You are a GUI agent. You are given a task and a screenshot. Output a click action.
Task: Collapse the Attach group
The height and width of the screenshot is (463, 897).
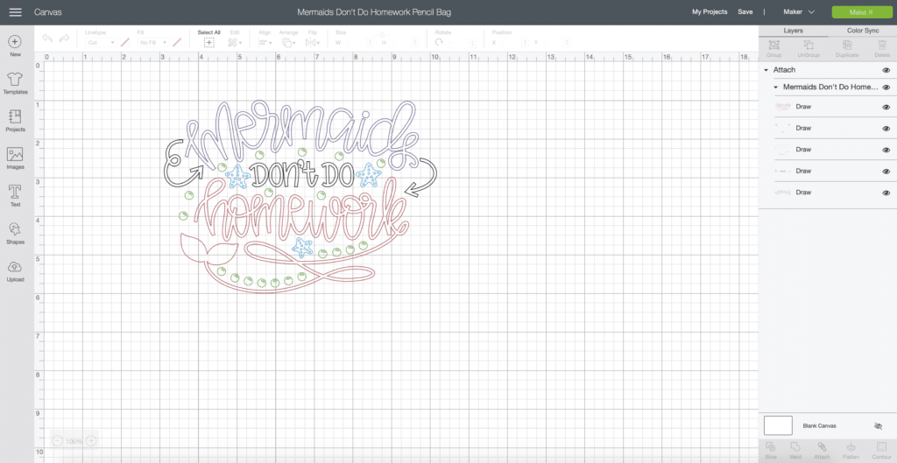pos(766,70)
